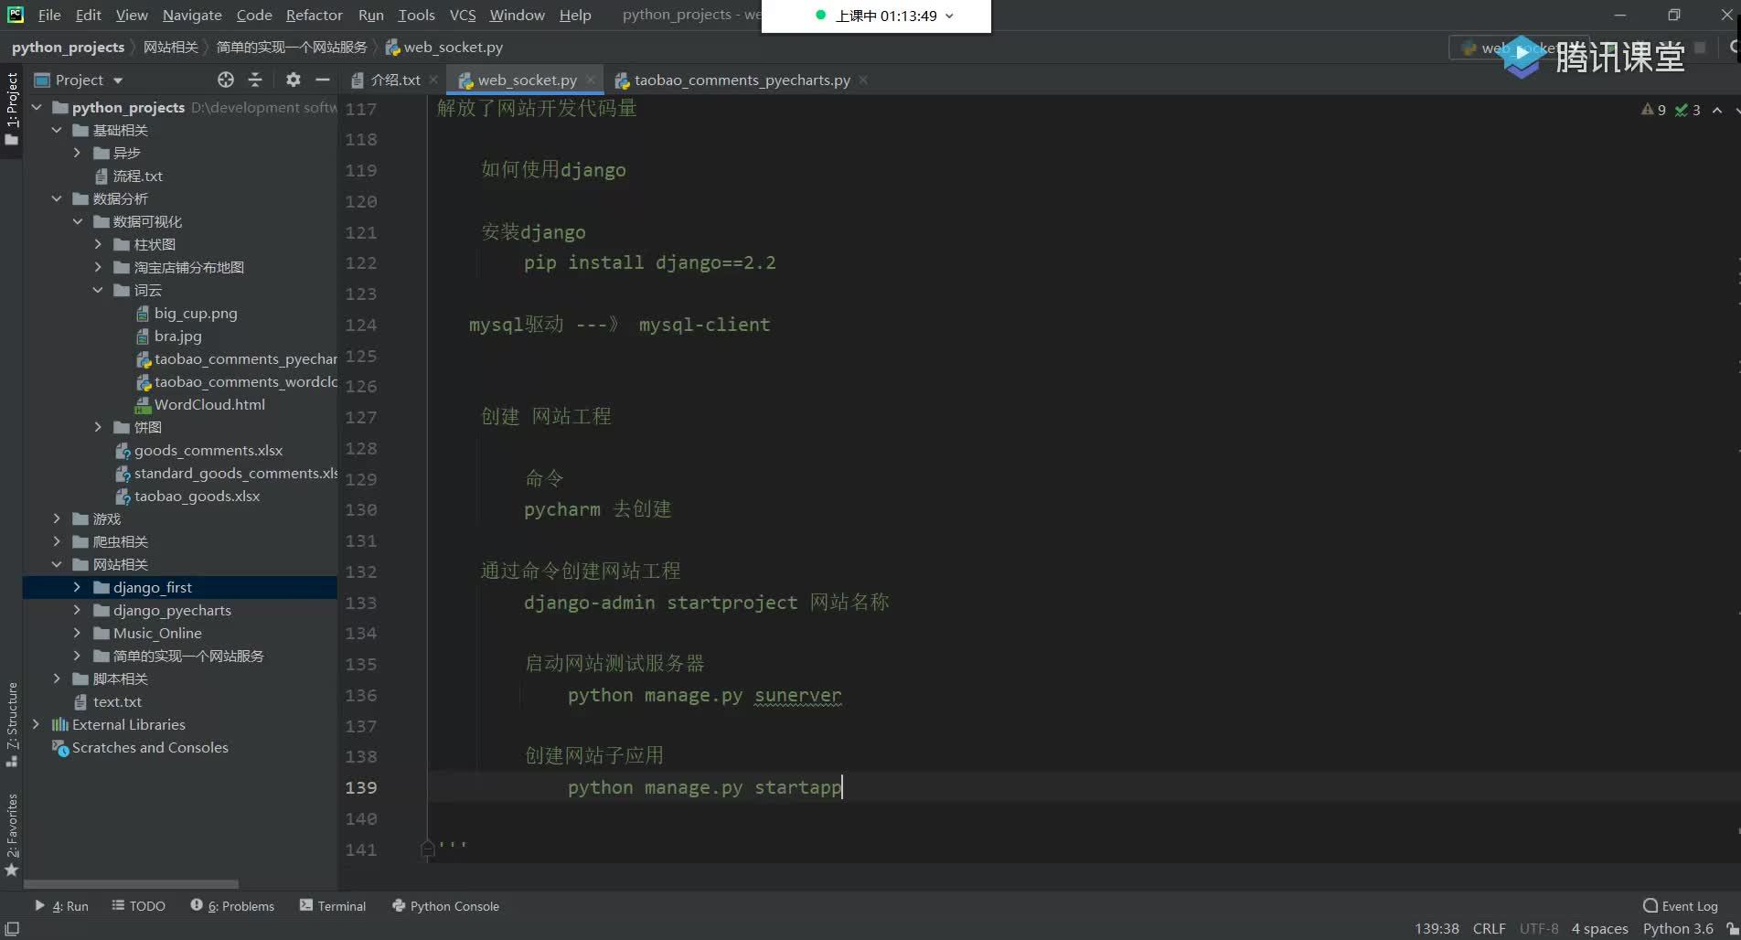Collapse the 词云 folder
This screenshot has width=1741, height=940.
click(x=98, y=290)
